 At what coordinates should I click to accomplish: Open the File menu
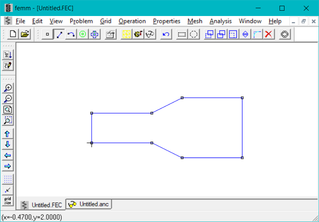point(20,21)
